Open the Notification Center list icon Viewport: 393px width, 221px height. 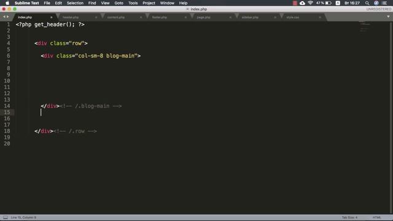click(x=385, y=3)
